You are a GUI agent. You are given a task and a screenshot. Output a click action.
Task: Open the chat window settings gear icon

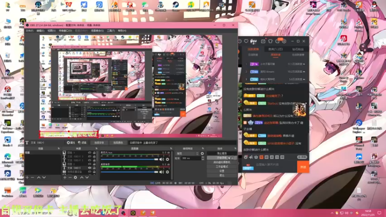(284, 41)
